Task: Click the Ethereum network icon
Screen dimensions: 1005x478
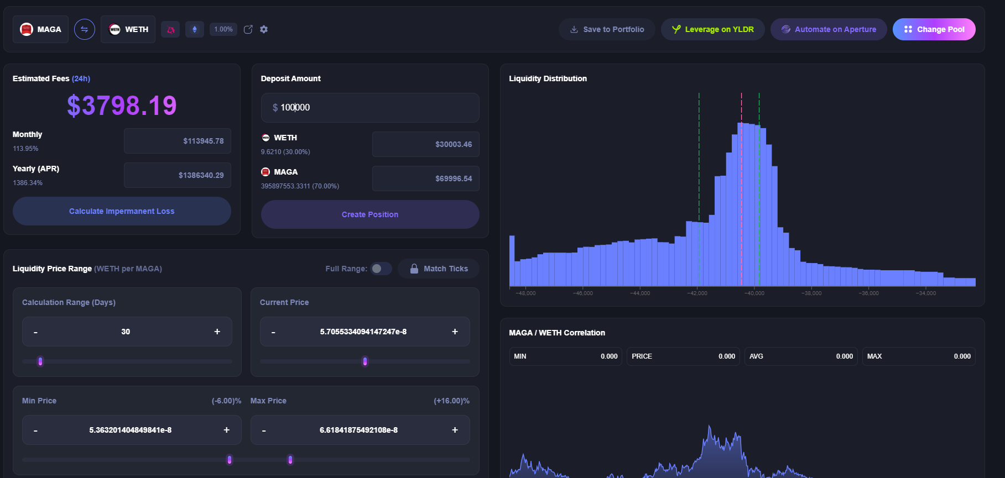Action: (x=195, y=29)
